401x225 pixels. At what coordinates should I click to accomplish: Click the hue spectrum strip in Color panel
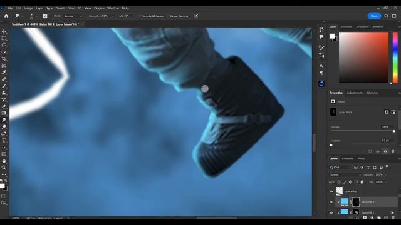click(395, 57)
